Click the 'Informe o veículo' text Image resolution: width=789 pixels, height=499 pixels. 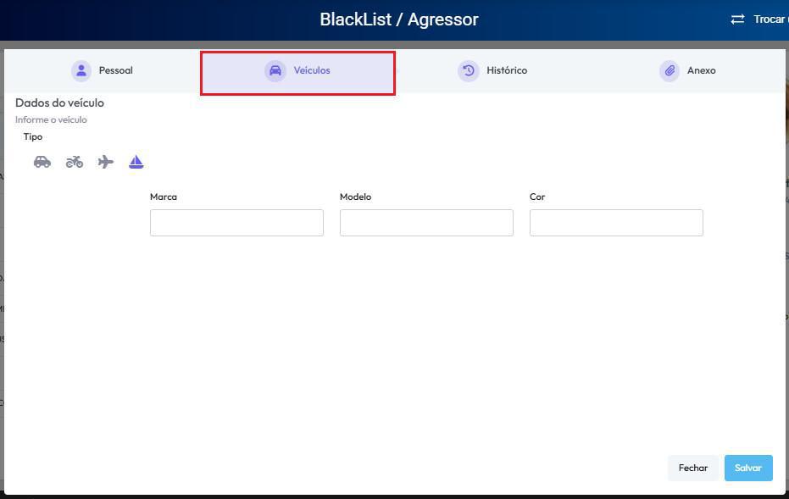point(51,119)
